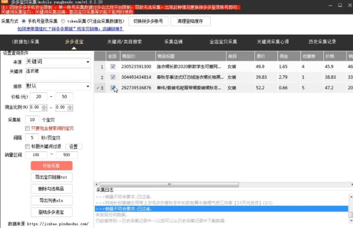Uncheck the checkbox for product 230523591300
The height and width of the screenshot is (228, 353).
click(x=113, y=67)
